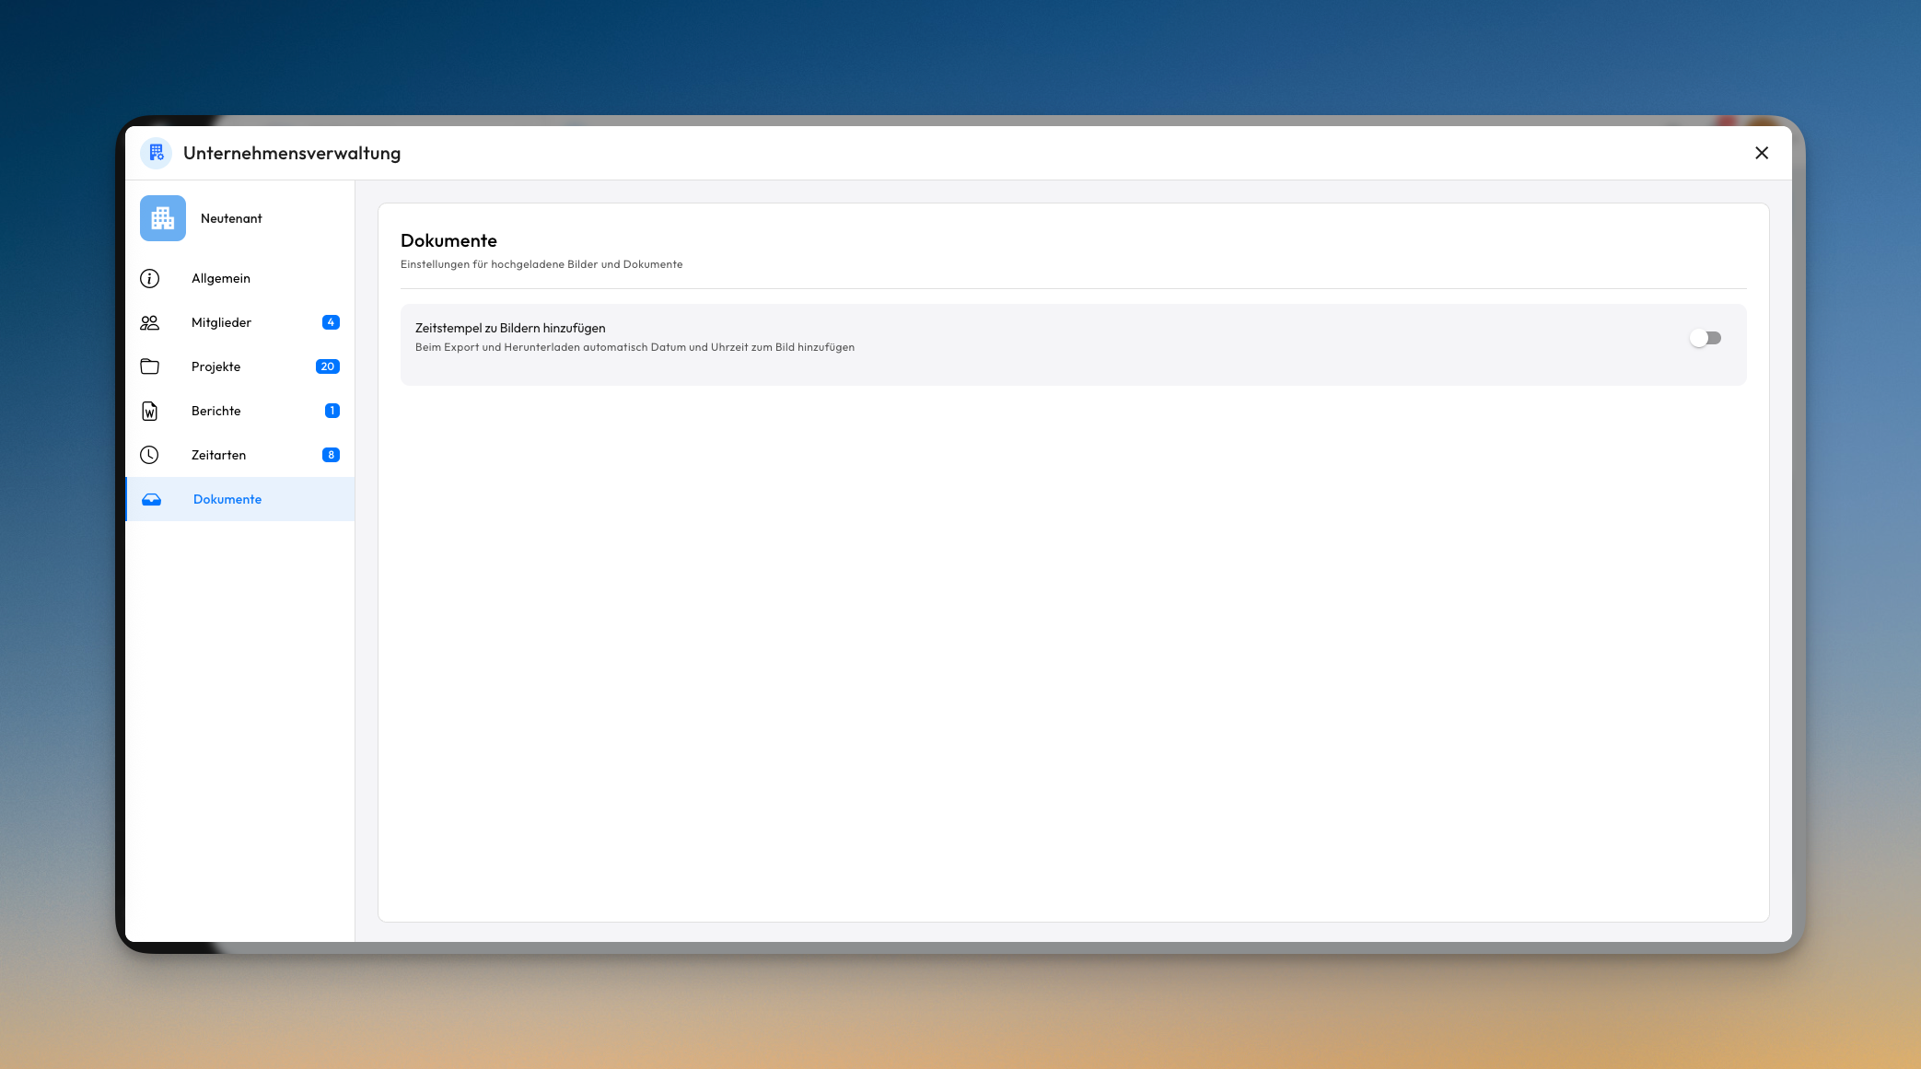Select the clock icon for Zeitarten
This screenshot has width=1921, height=1069.
point(150,455)
